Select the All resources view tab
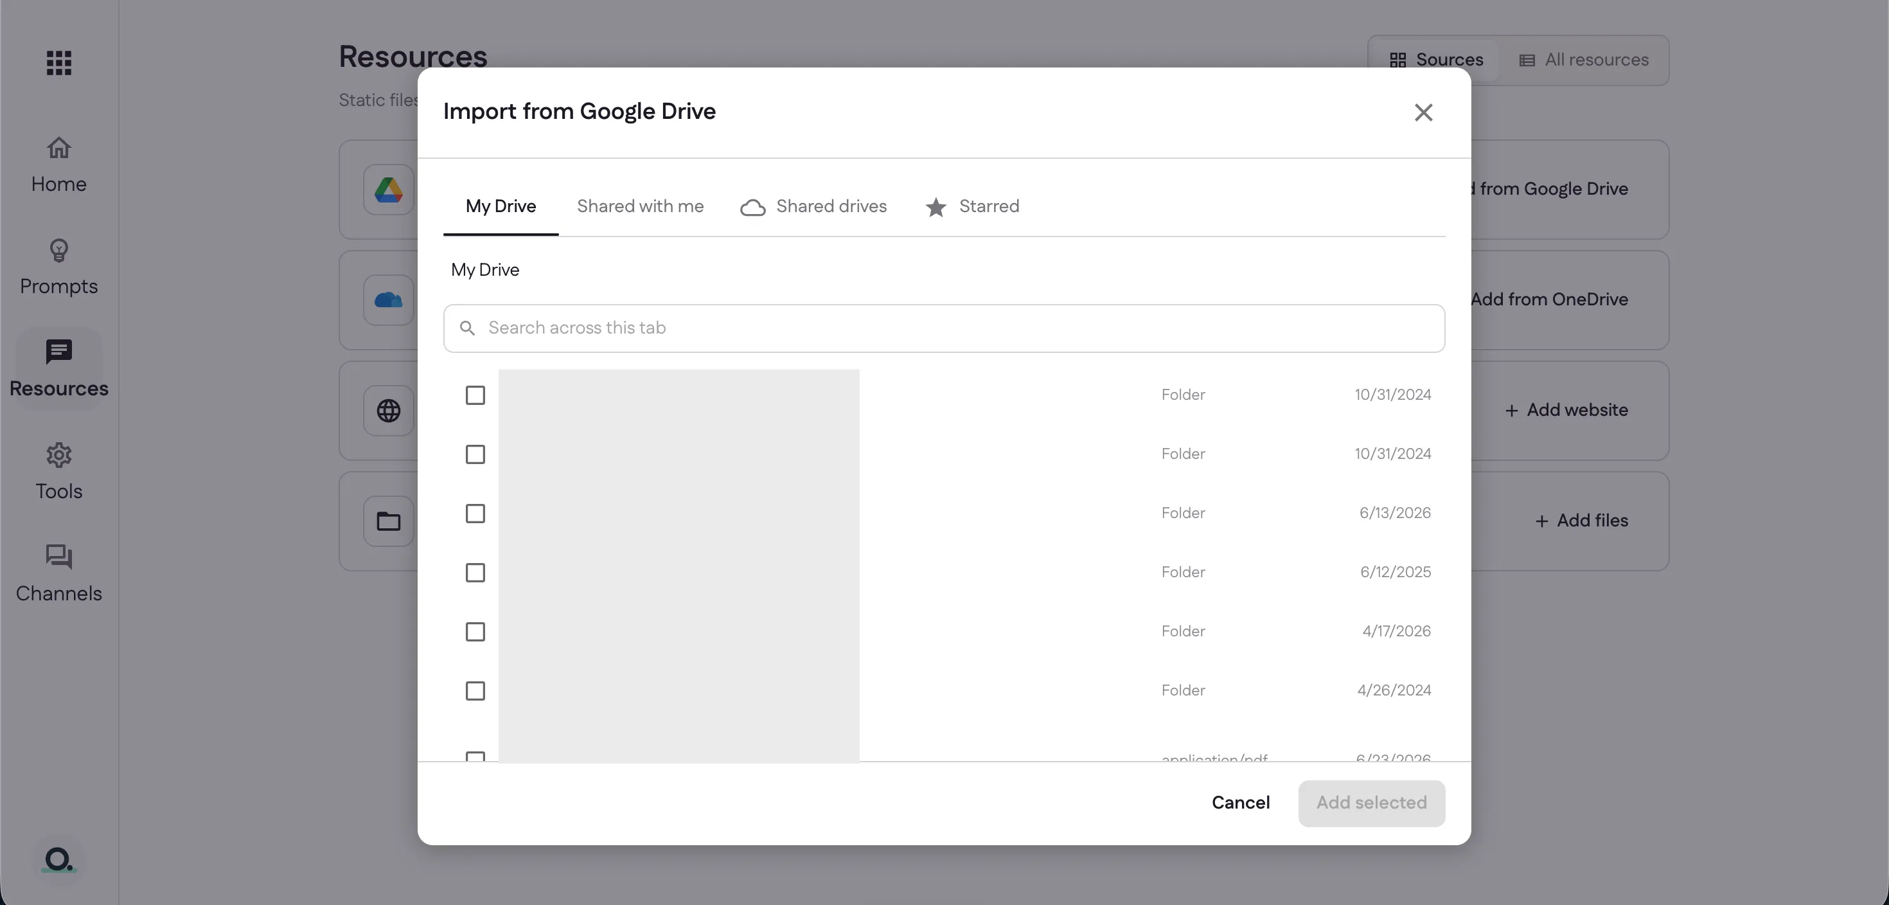Image resolution: width=1889 pixels, height=905 pixels. 1583,60
